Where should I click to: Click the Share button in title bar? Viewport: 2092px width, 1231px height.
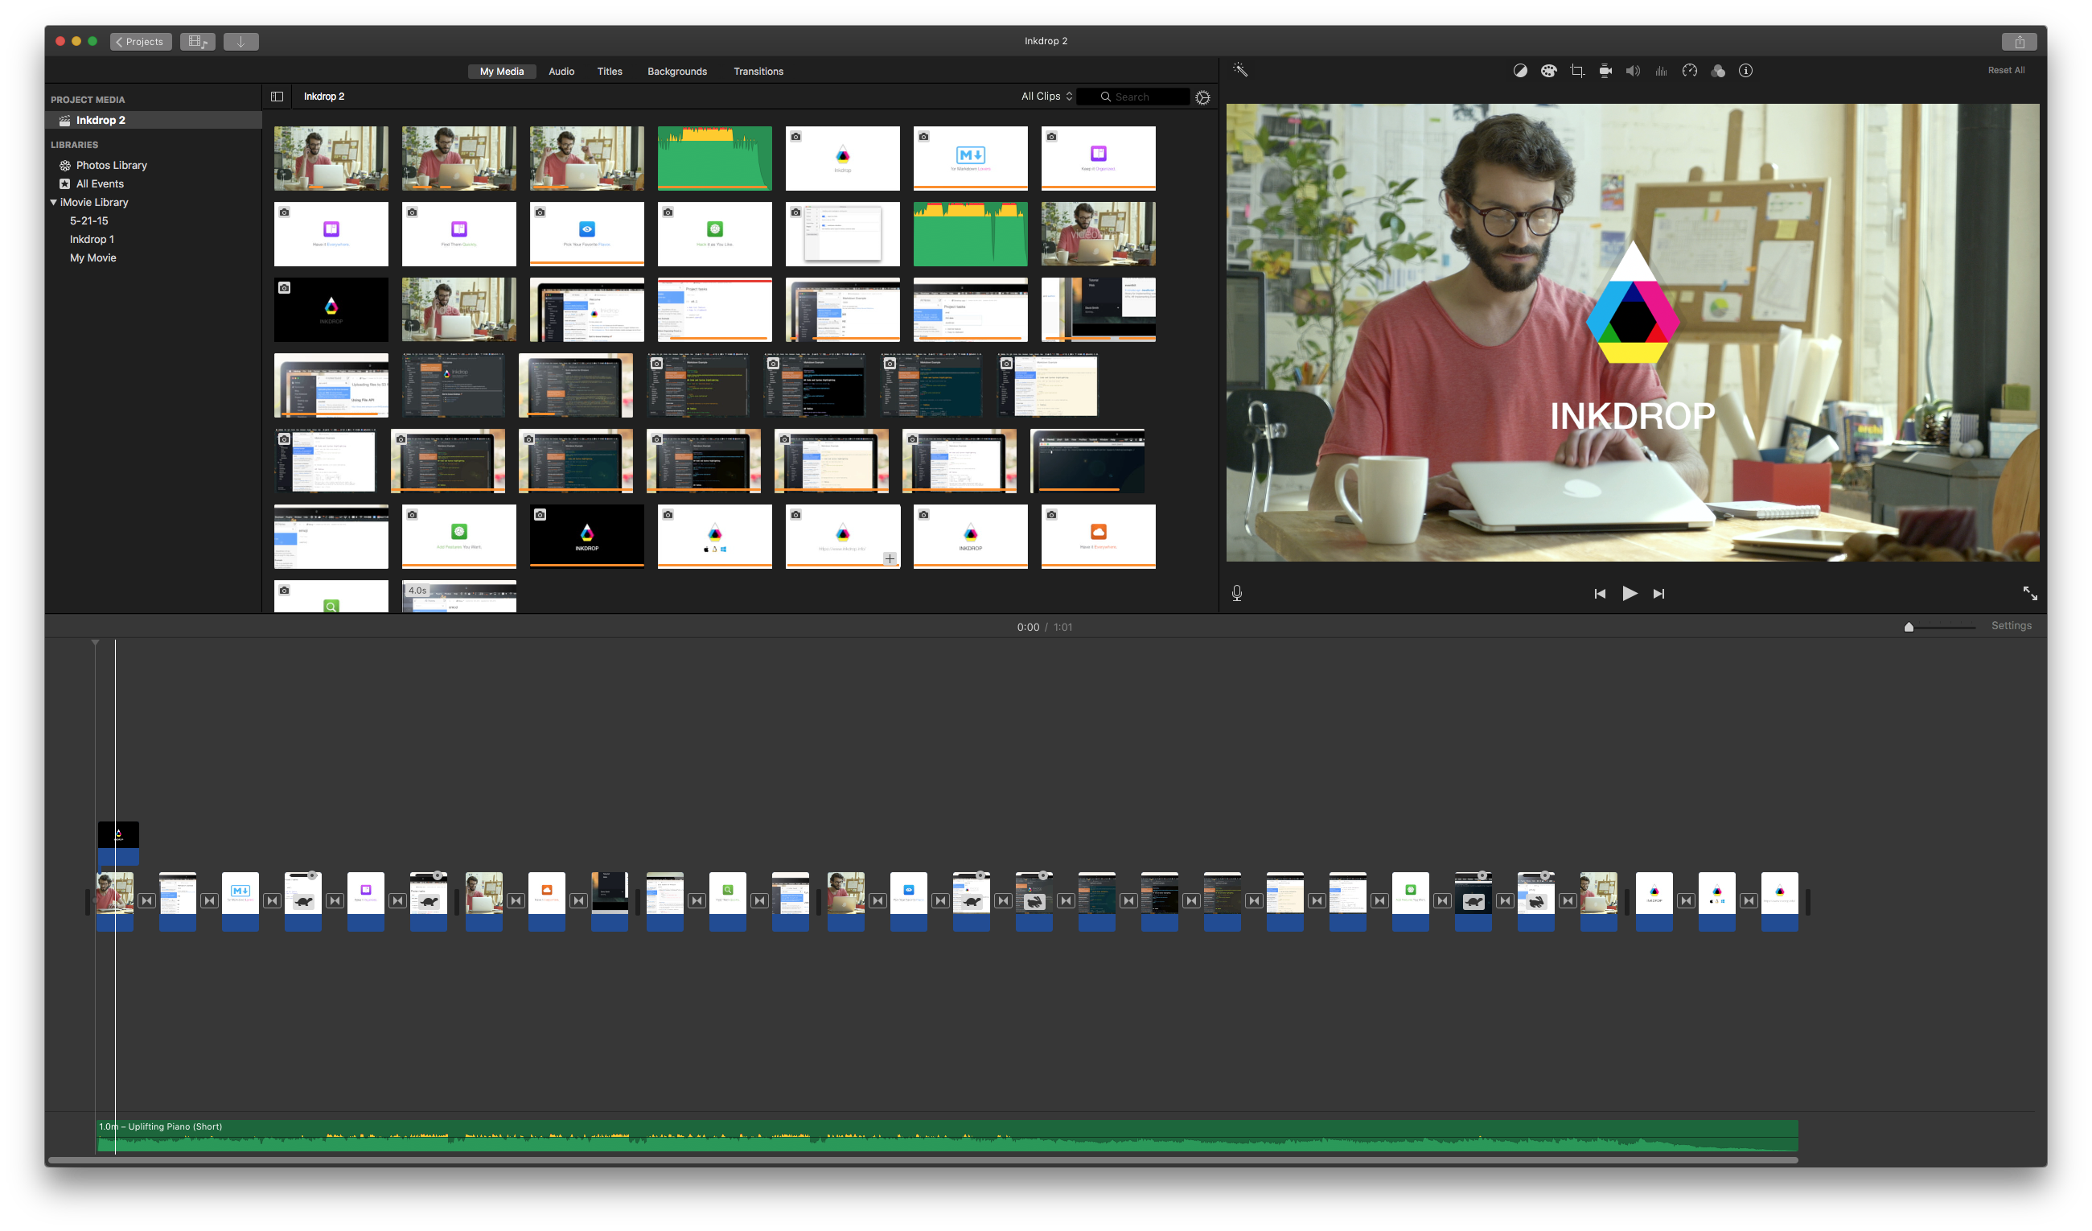point(2019,42)
